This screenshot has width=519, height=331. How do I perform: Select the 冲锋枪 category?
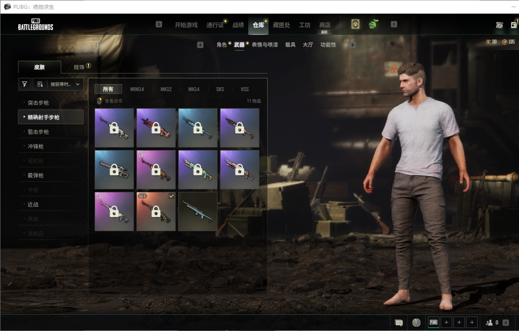pos(50,147)
